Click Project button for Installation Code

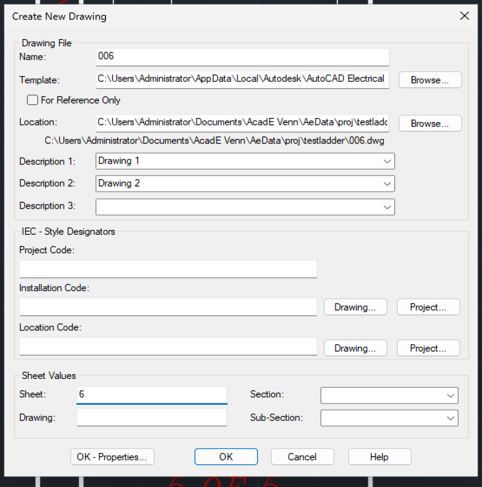click(428, 307)
